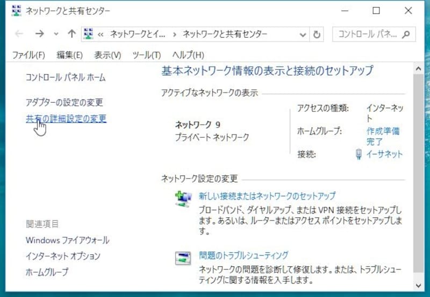Click the Ethernet plug icon

click(x=359, y=154)
